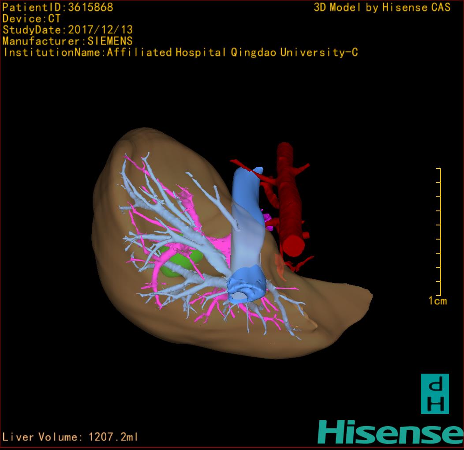This screenshot has height=450, width=464.
Task: Click the StudyDate:2017/12/13 text
Action: click(x=67, y=30)
